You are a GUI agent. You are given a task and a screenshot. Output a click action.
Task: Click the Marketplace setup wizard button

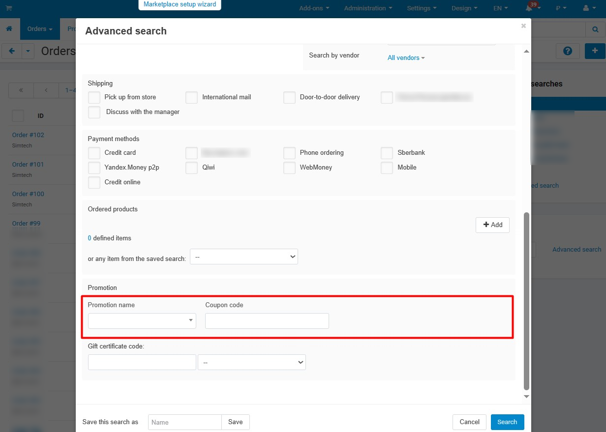pos(180,5)
